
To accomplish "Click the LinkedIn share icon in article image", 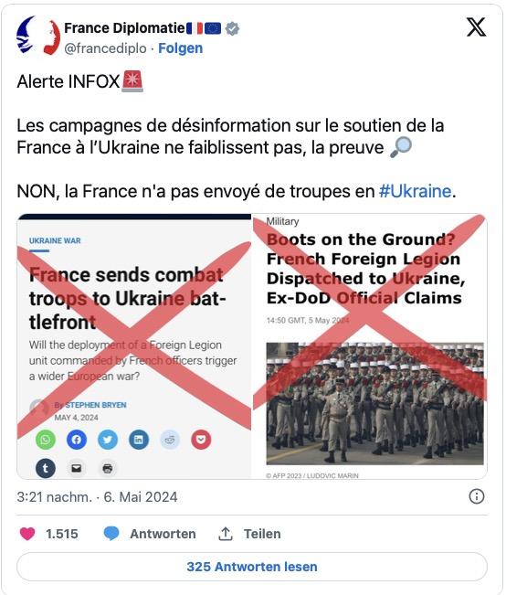I will 139,440.
